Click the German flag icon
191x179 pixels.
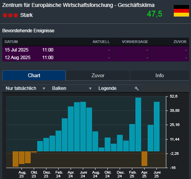click(181, 11)
